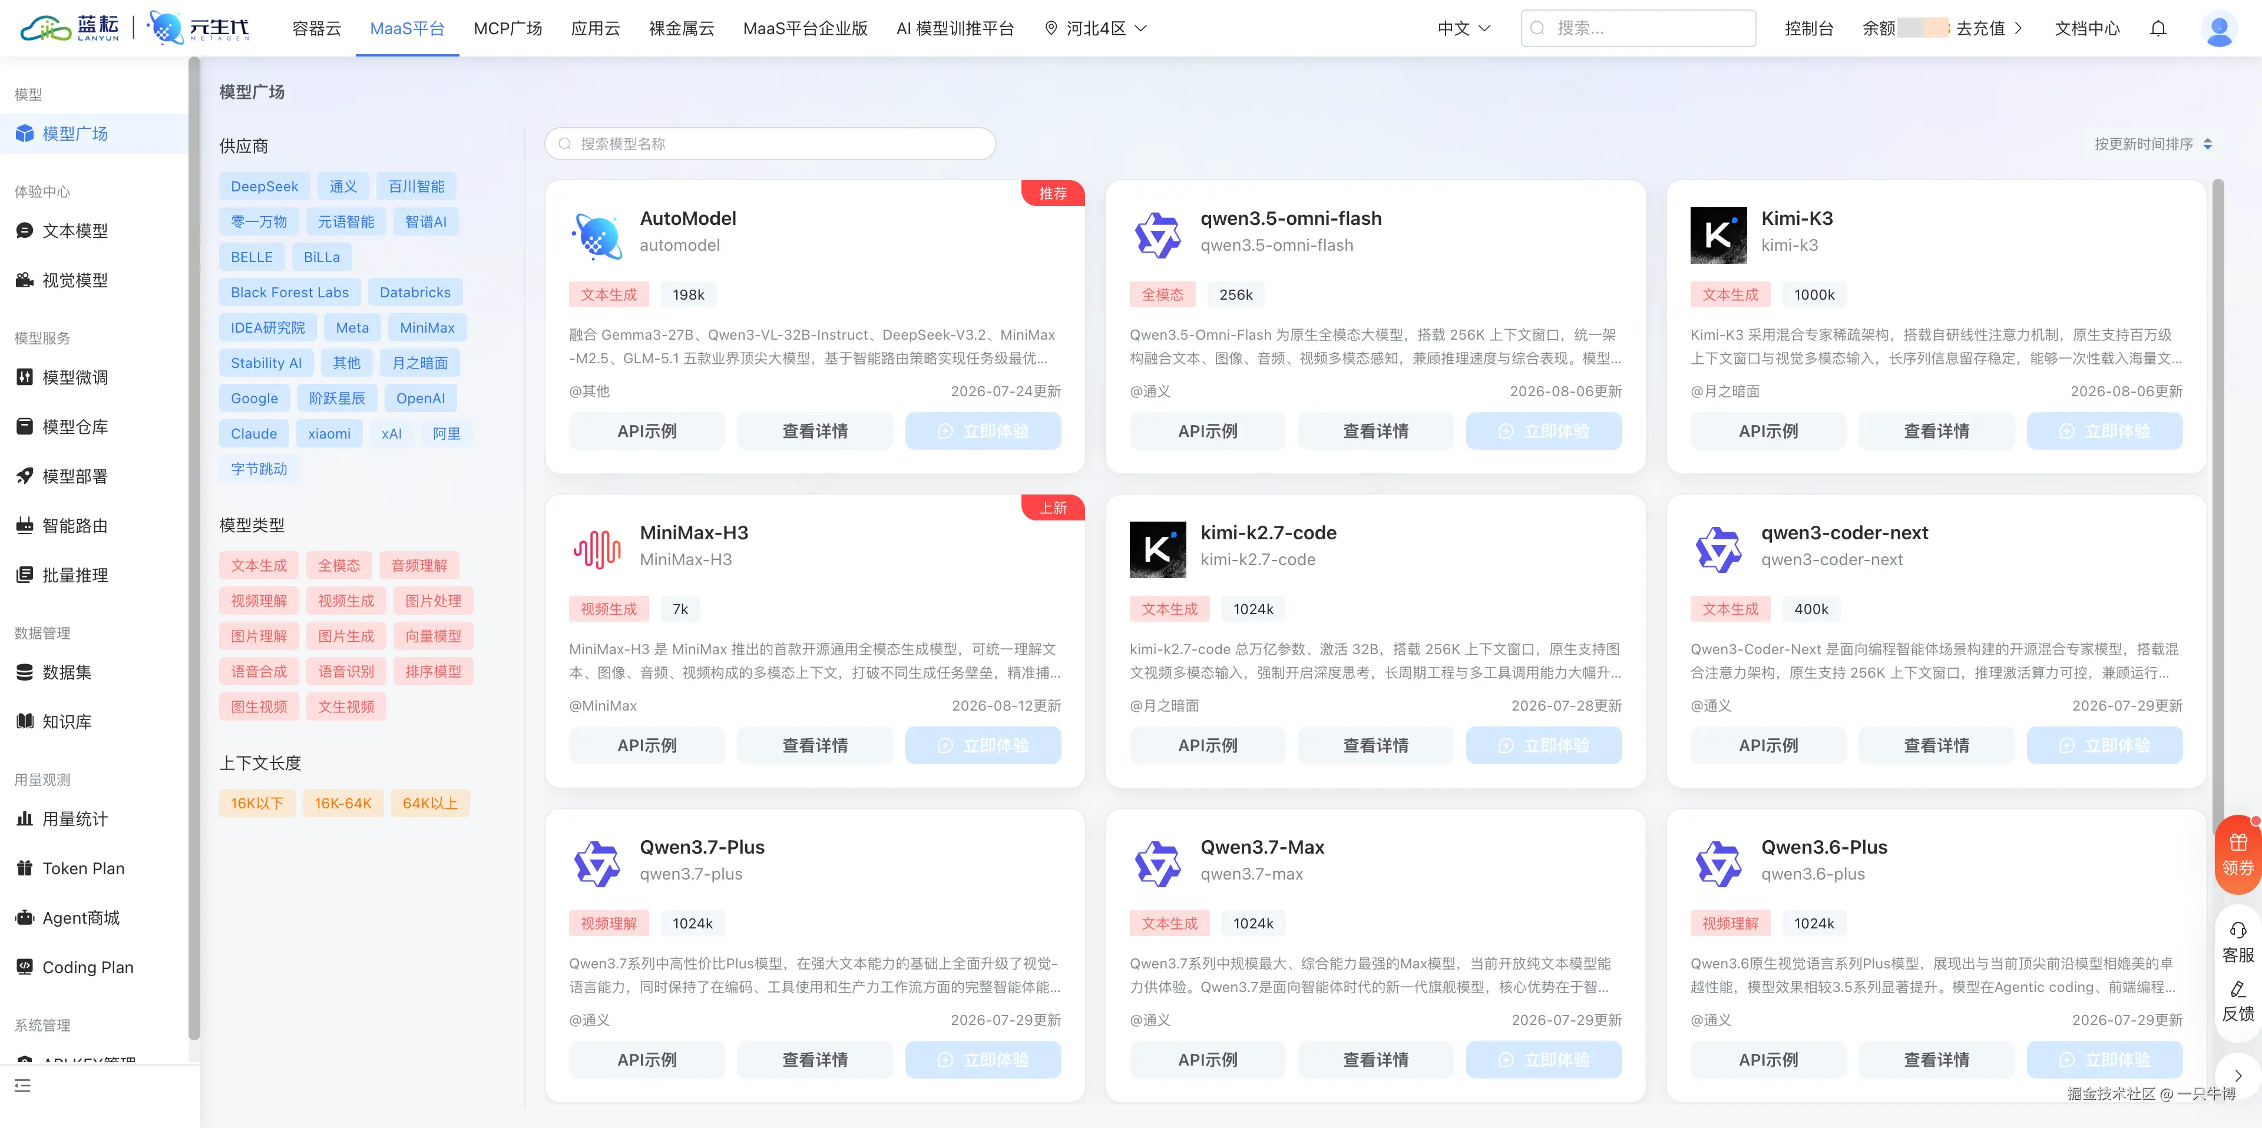Image resolution: width=2262 pixels, height=1128 pixels.
Task: Click the AutoModel card logo
Action: click(597, 235)
